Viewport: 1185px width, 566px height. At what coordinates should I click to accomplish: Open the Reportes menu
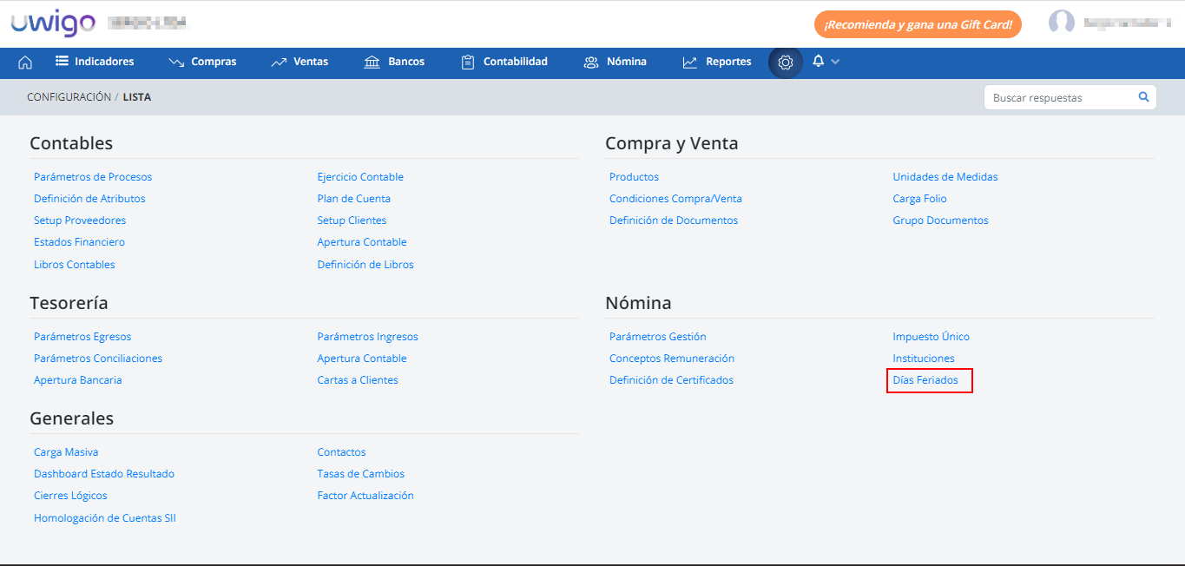[717, 62]
